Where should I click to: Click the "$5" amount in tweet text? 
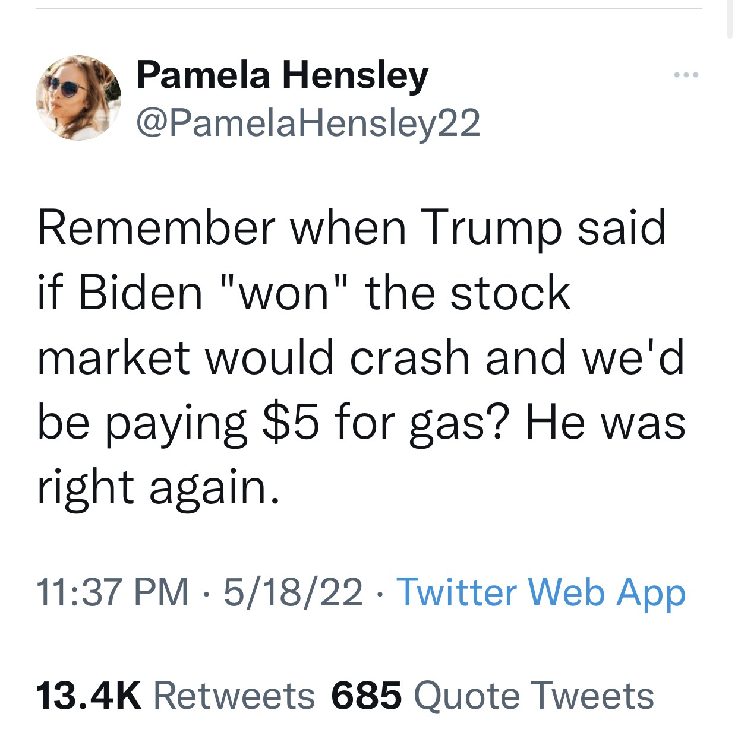[291, 423]
